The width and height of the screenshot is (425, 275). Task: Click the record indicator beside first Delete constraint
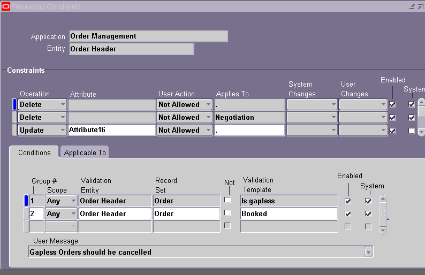(14, 104)
